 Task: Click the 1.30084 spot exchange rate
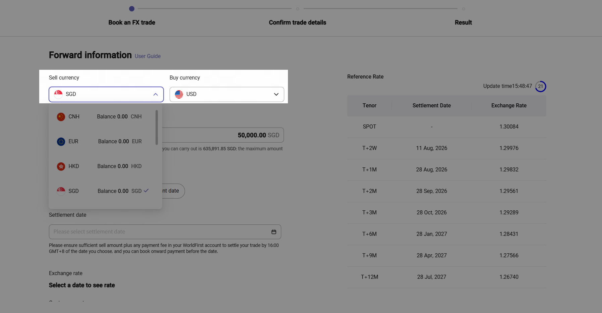(509, 127)
